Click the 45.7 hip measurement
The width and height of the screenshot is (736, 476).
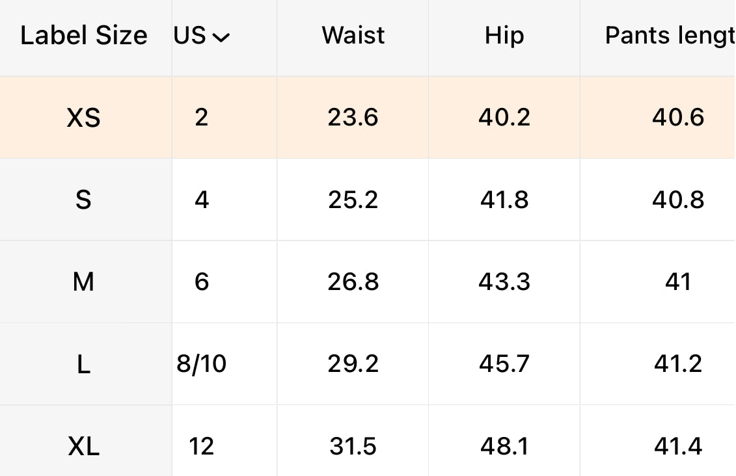[504, 364]
